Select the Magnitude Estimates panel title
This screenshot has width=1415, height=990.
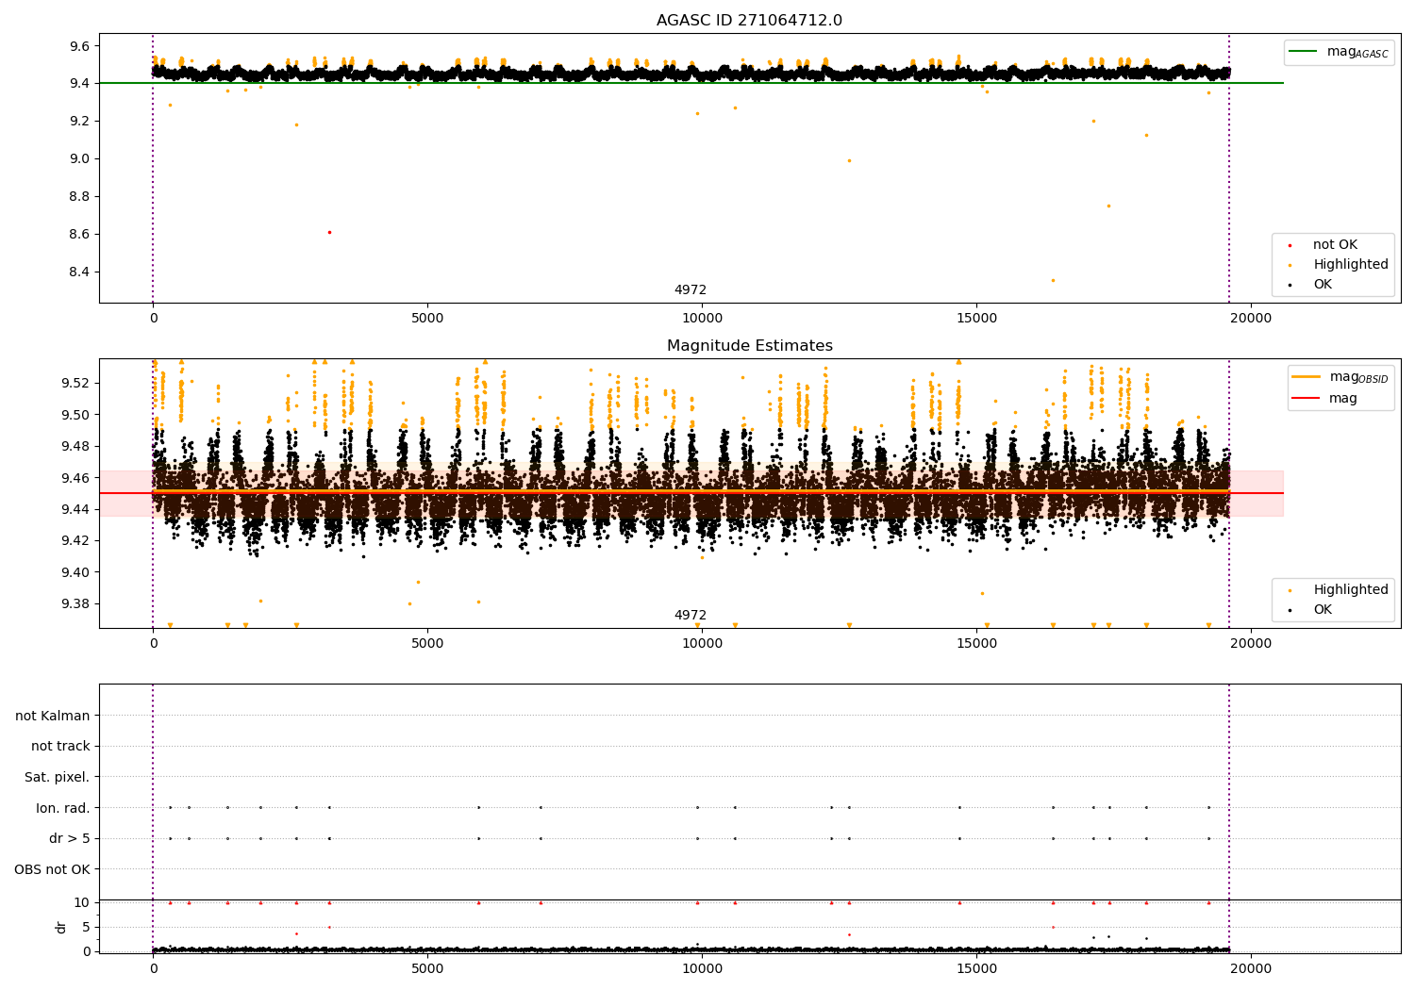[x=749, y=346]
